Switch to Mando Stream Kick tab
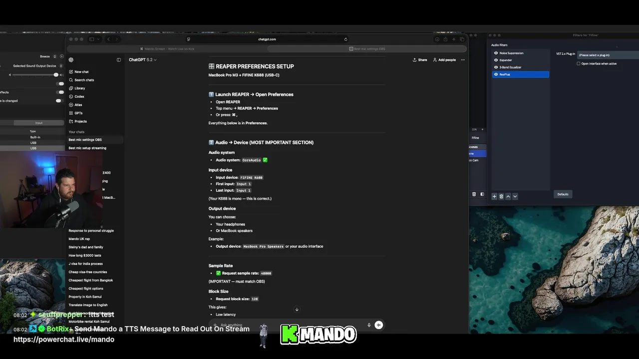Screen dimensions: 639x359 point(167,49)
